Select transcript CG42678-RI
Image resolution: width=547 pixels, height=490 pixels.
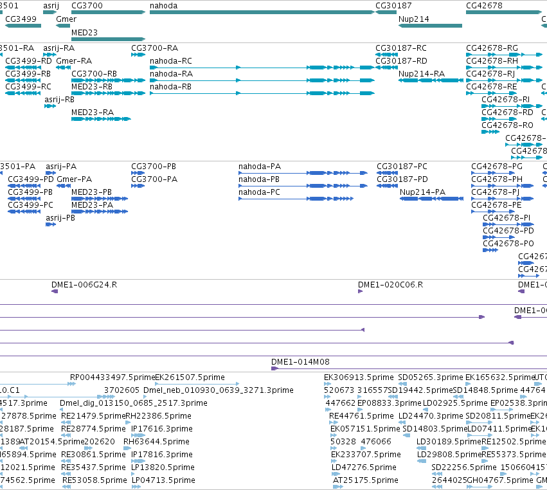(x=512, y=106)
